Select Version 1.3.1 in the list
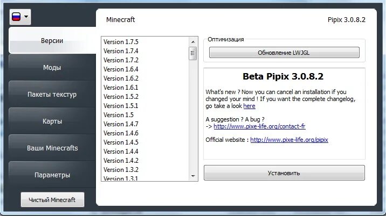 (x=145, y=178)
